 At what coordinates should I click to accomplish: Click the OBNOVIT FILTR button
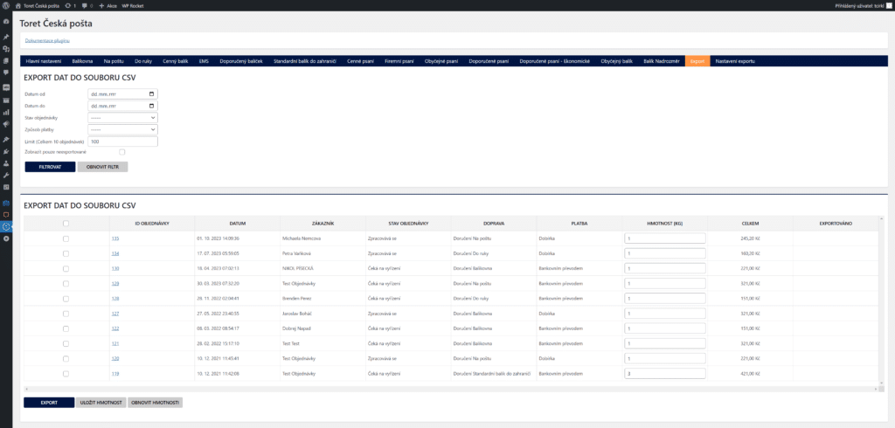pyautogui.click(x=103, y=167)
